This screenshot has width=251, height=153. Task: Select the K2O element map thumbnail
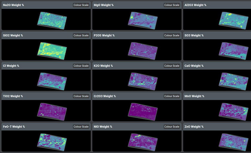coord(143,81)
